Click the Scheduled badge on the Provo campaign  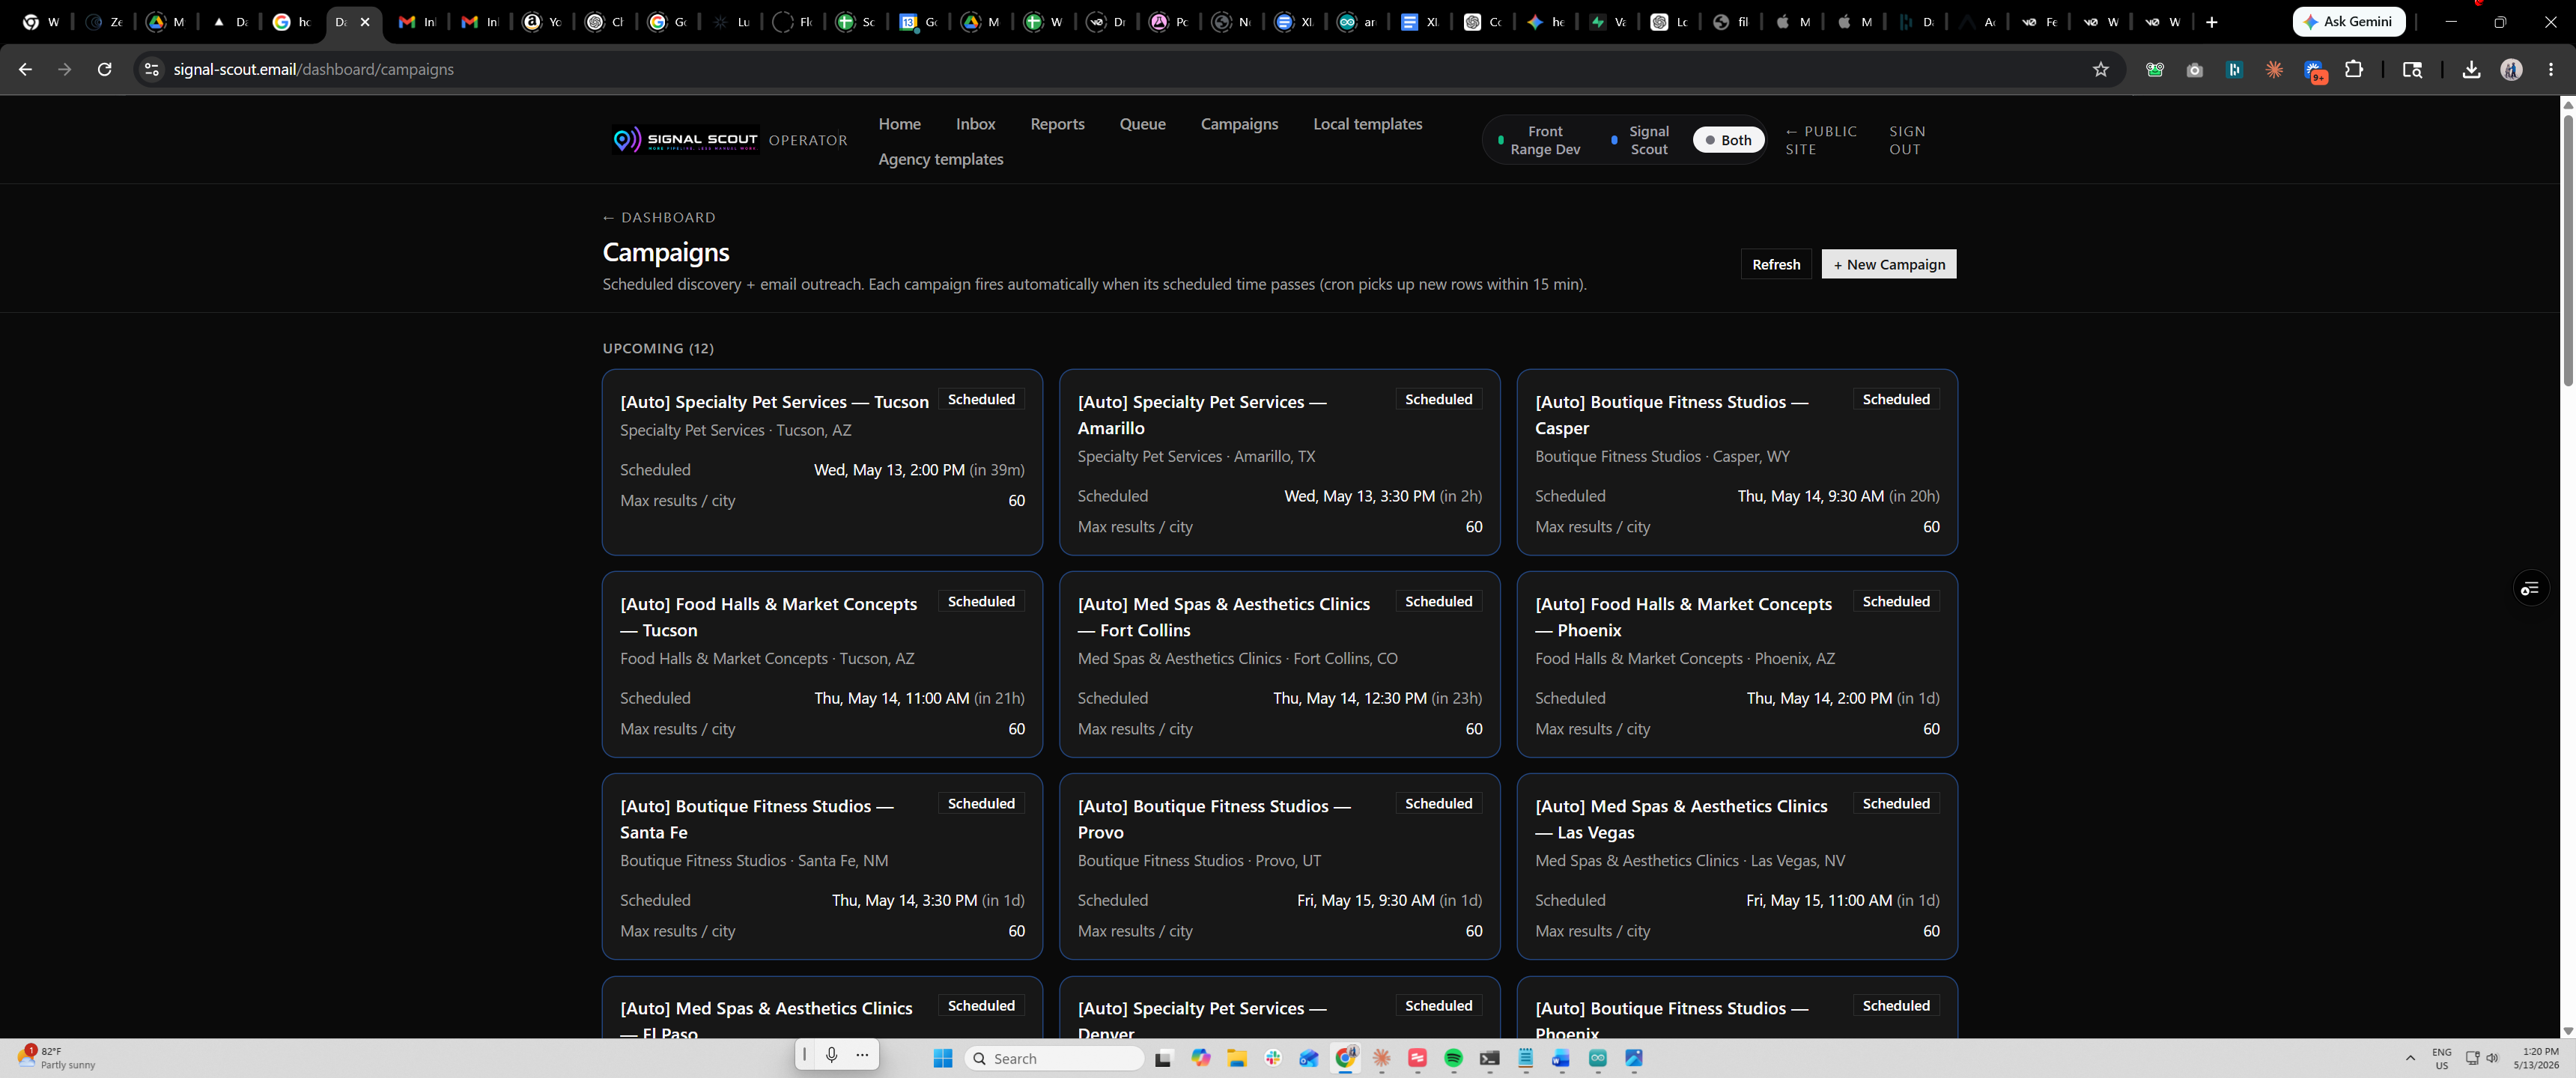1438,803
